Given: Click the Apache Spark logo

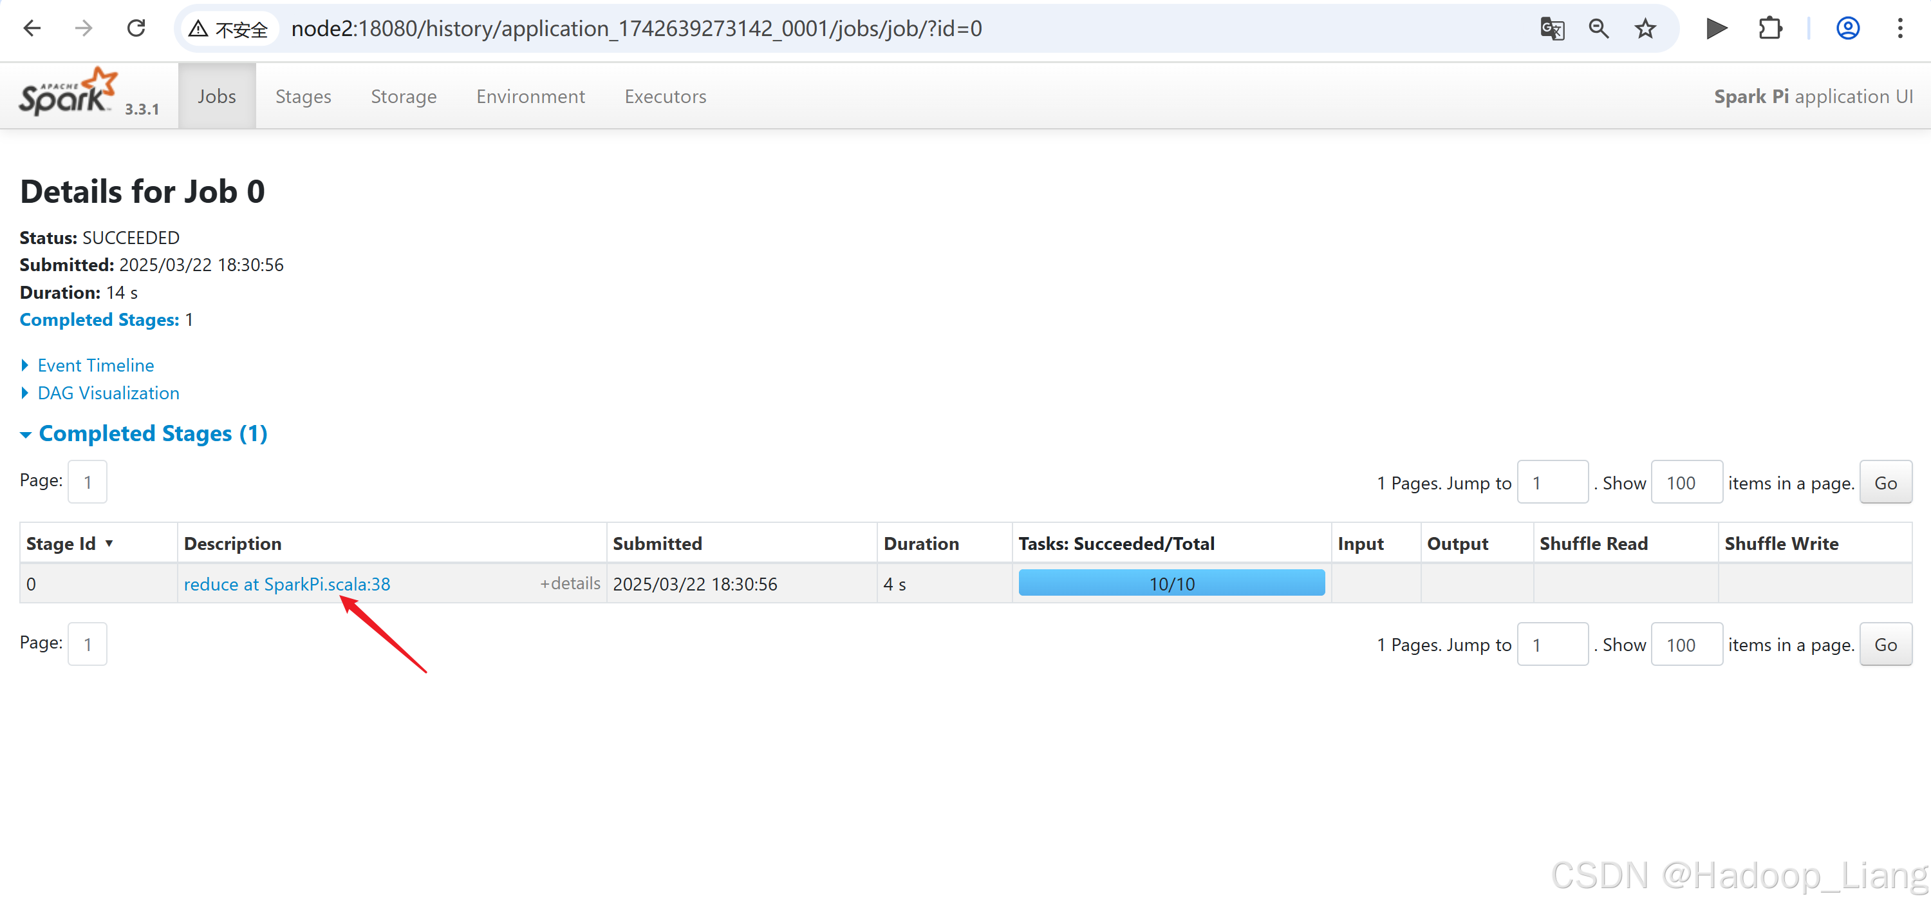Looking at the screenshot, I should (68, 93).
